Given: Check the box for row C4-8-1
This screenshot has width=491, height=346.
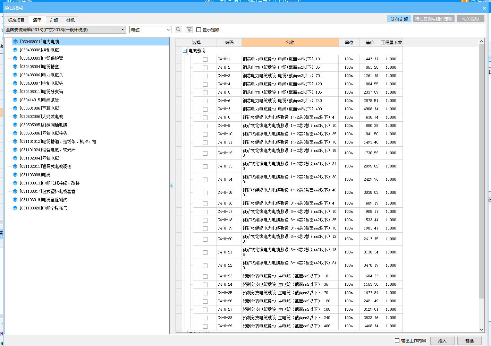Looking at the screenshot, I should 205,59.
